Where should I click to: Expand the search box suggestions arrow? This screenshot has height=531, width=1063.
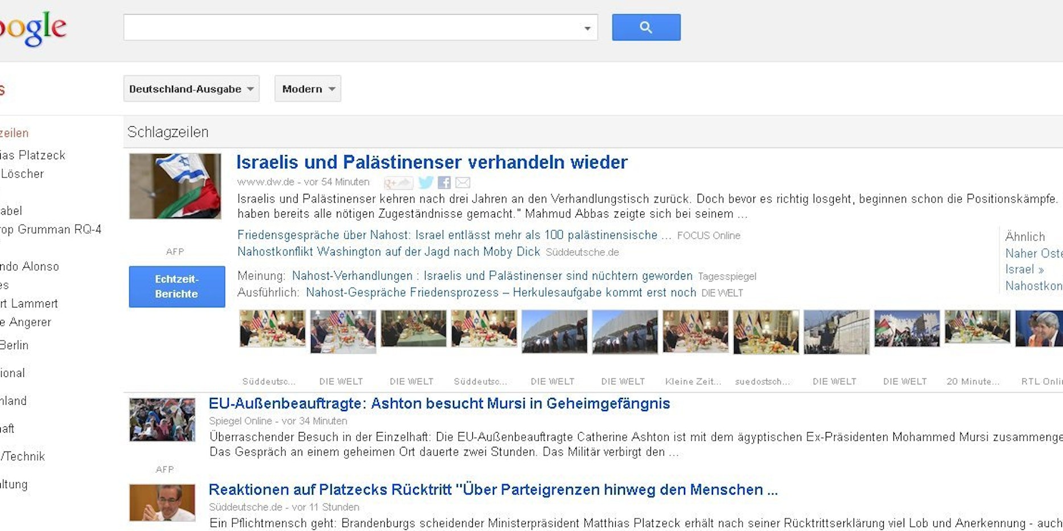point(587,28)
